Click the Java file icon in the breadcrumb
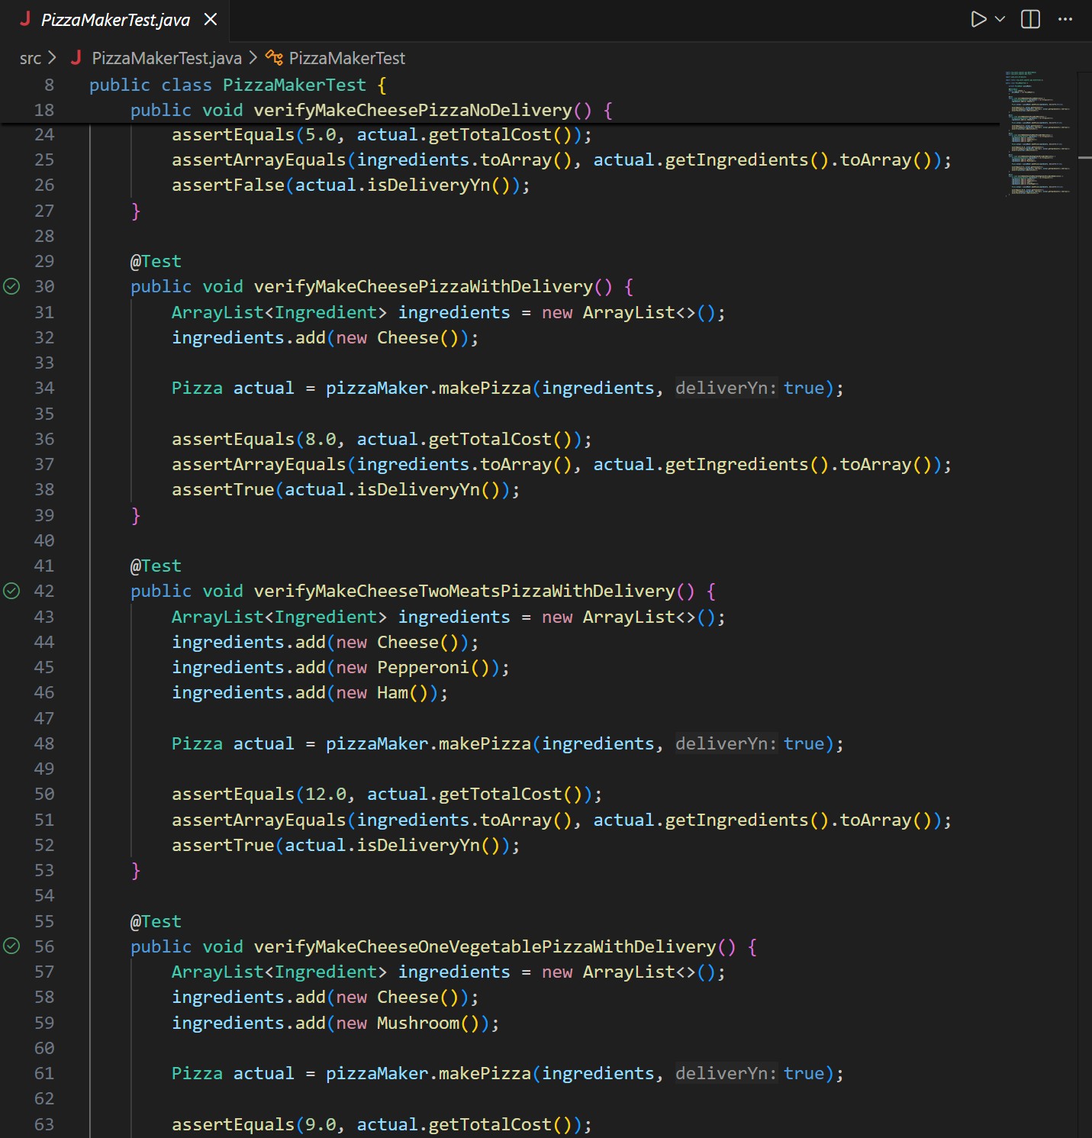The width and height of the screenshot is (1092, 1138). [76, 58]
